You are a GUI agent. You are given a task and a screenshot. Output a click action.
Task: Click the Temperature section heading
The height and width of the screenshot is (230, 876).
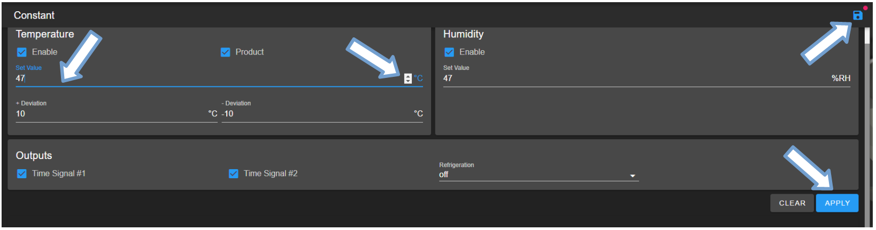point(45,34)
